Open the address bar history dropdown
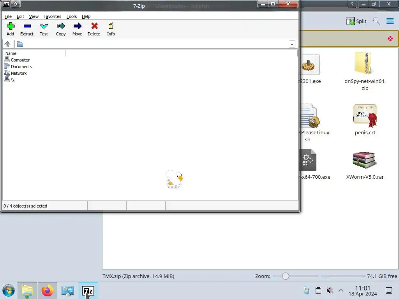Screen dimensions: 399x299 292,44
